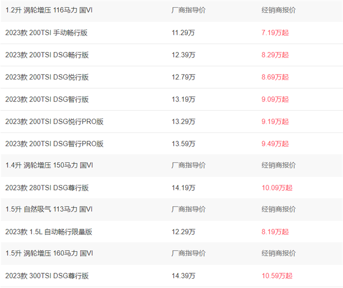Click dealer price 10.59万起
Image resolution: width=343 pixels, height=288 pixels.
tap(277, 276)
